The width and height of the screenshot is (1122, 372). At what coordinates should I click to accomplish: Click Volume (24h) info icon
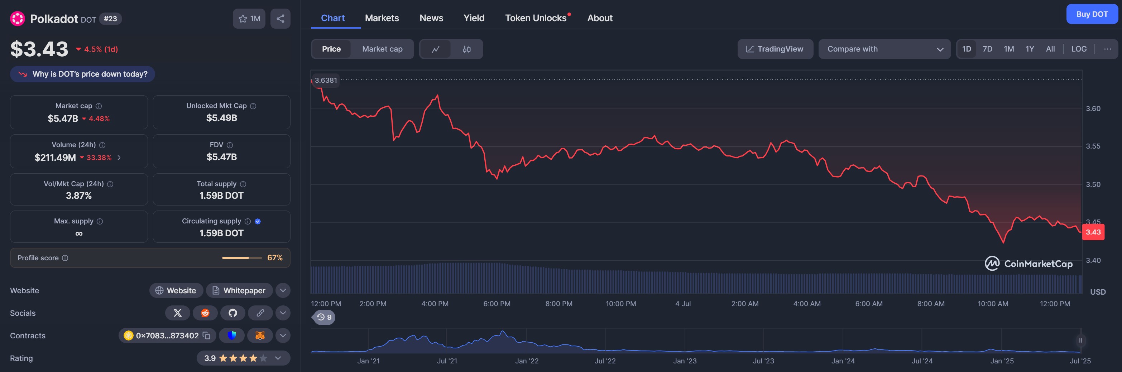click(102, 145)
